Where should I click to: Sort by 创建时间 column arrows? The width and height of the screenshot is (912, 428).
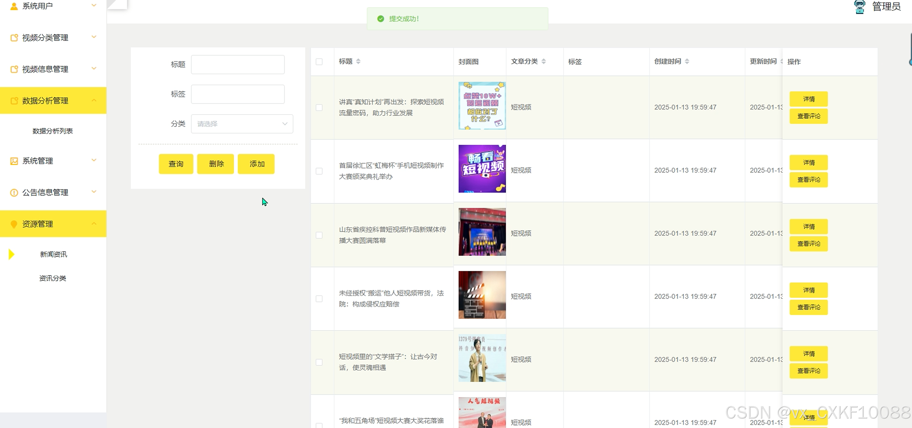coord(687,61)
